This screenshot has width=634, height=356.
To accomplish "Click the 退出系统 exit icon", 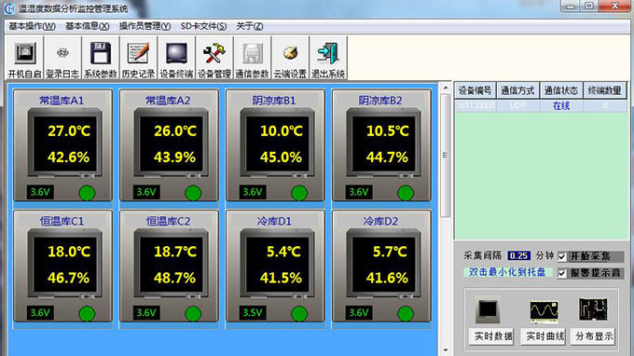I will point(328,58).
